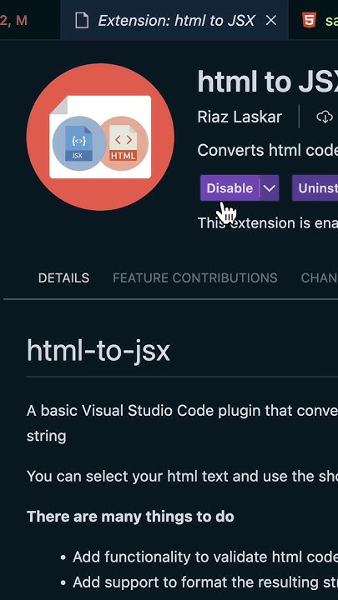Close the Extension: html to JSX tab
Screen dimensions: 338x600
tap(271, 20)
